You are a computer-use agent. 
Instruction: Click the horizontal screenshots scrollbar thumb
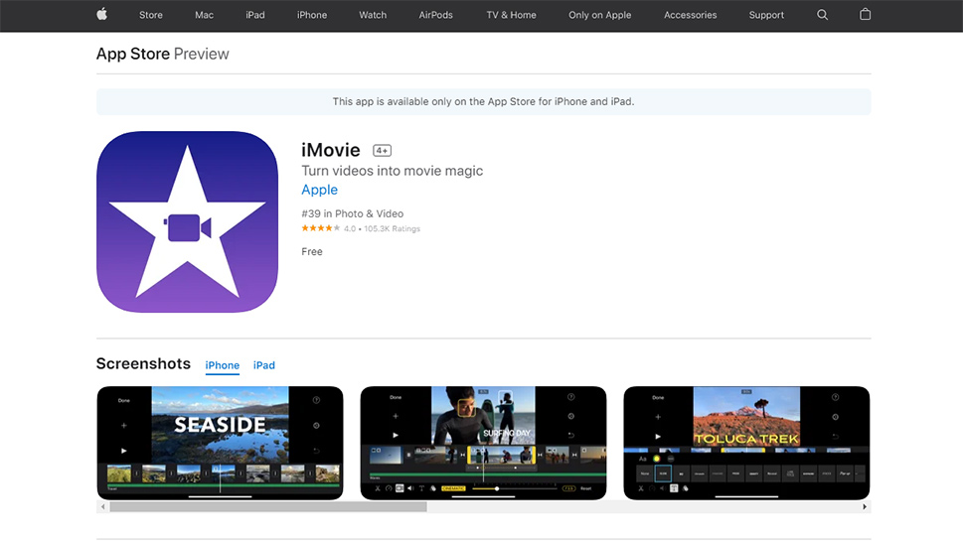[x=268, y=506]
